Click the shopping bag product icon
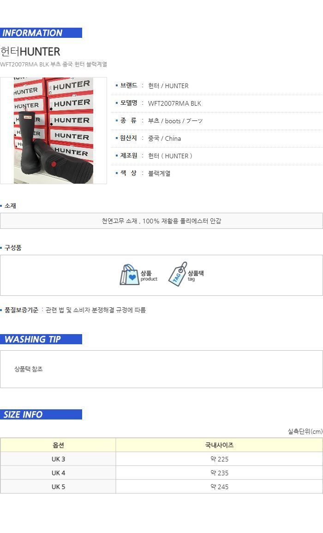The image size is (323, 533). click(x=130, y=275)
